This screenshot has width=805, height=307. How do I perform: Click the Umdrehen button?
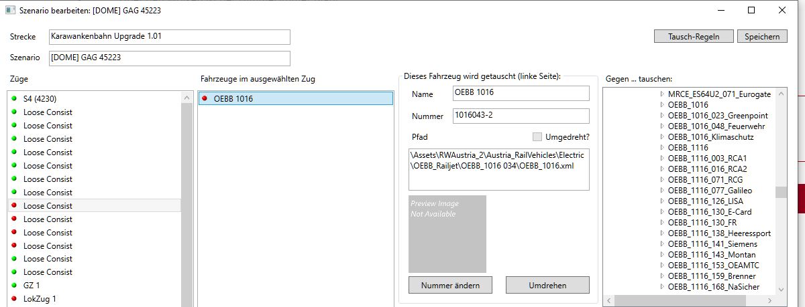point(547,285)
